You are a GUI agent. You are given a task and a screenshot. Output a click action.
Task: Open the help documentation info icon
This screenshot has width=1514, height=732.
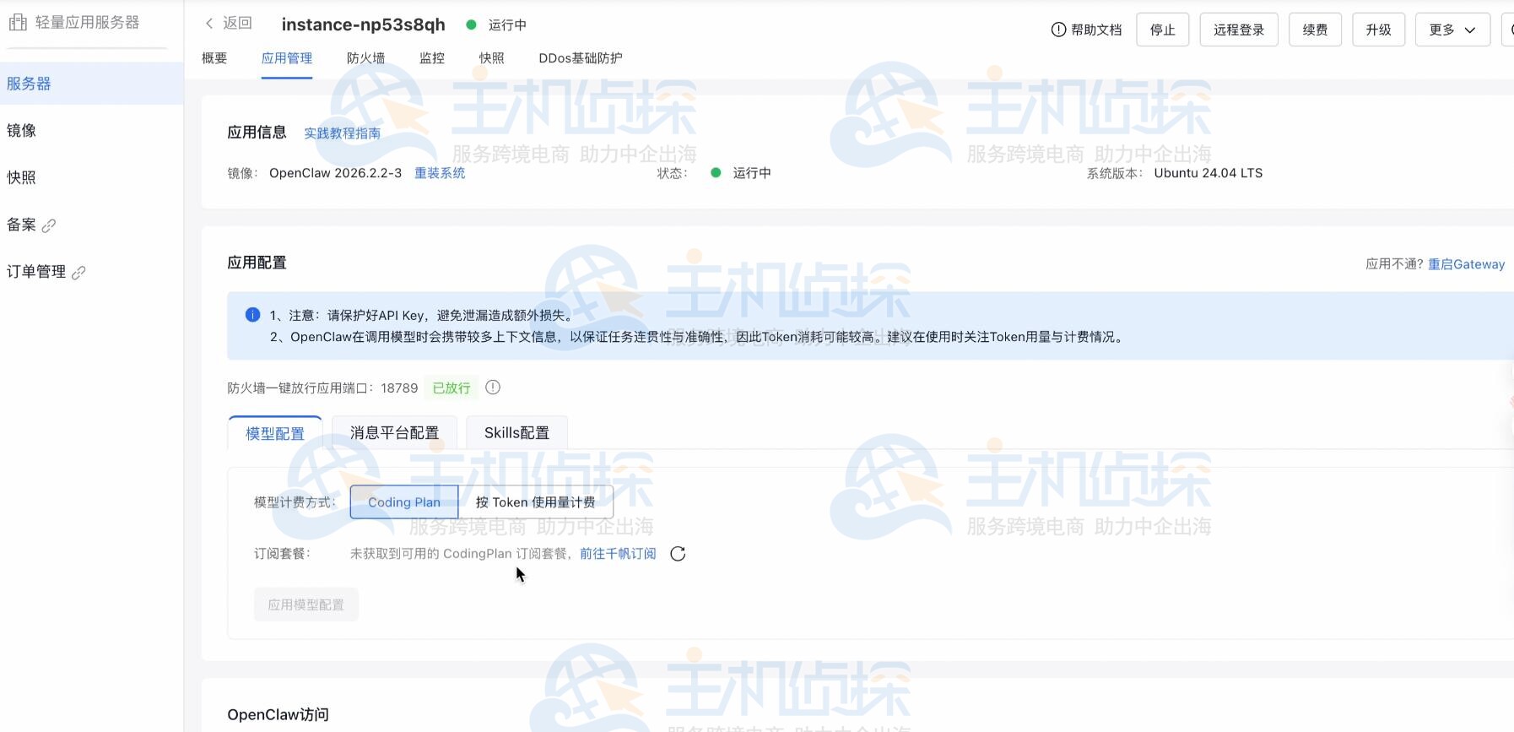coord(1058,30)
